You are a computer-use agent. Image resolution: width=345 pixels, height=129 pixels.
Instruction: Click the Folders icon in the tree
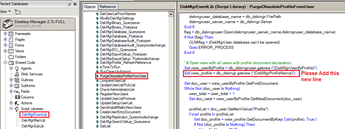point(11,57)
